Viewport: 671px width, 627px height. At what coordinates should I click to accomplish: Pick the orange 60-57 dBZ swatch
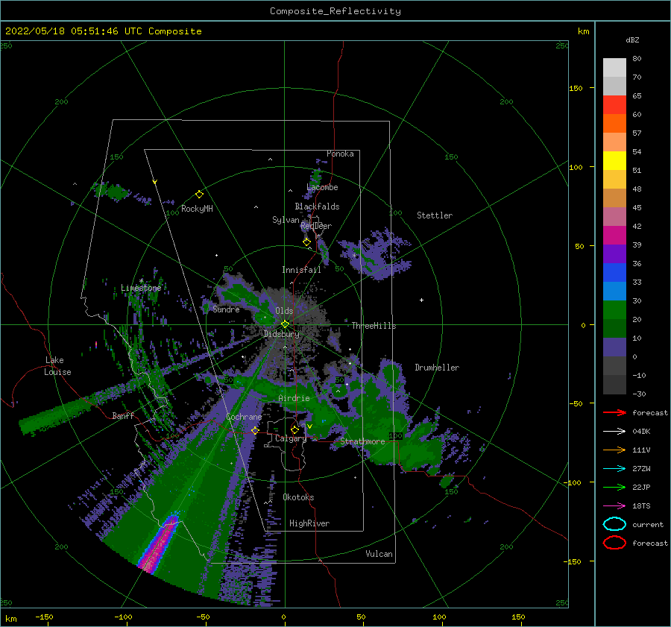tap(614, 124)
